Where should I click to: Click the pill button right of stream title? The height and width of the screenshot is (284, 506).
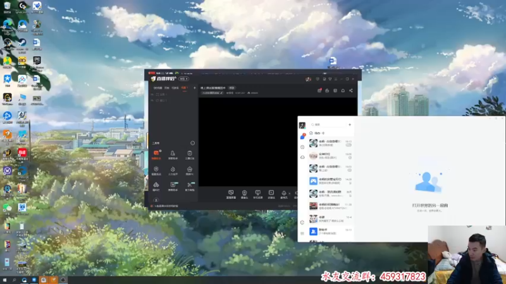[x=231, y=88]
